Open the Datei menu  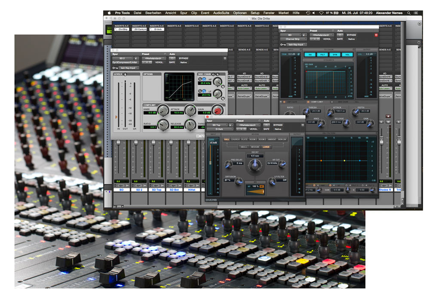[x=138, y=13]
